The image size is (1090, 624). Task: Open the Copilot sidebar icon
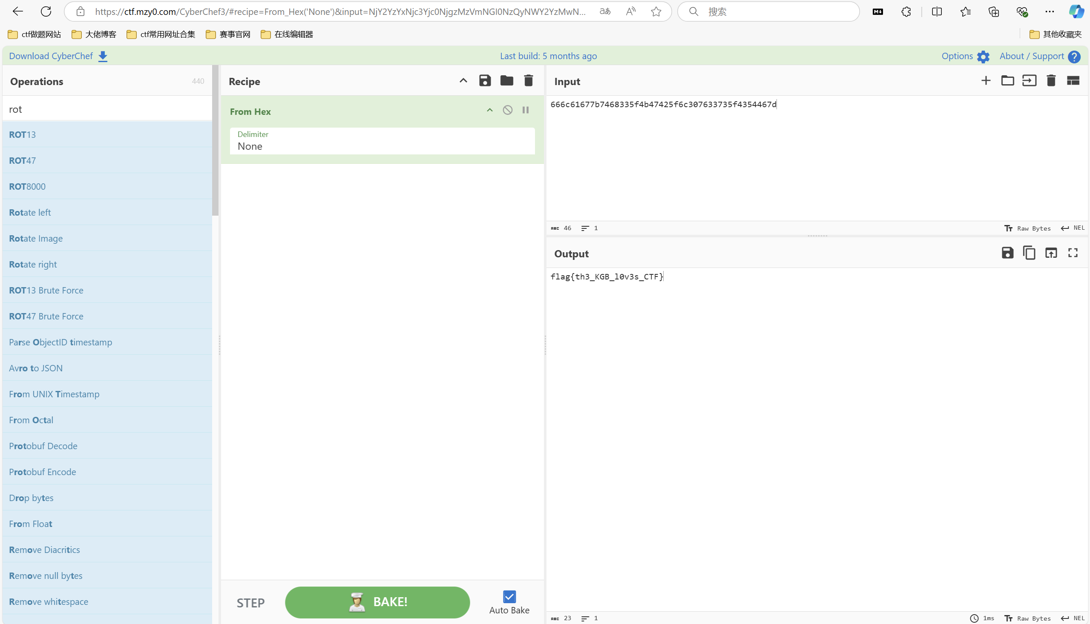1076,11
